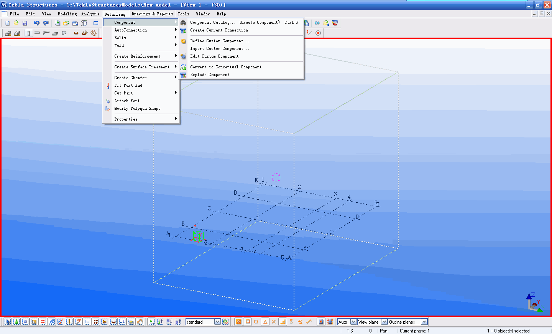Open the Outline planes dropdown
This screenshot has height=334, width=552.
[424, 322]
